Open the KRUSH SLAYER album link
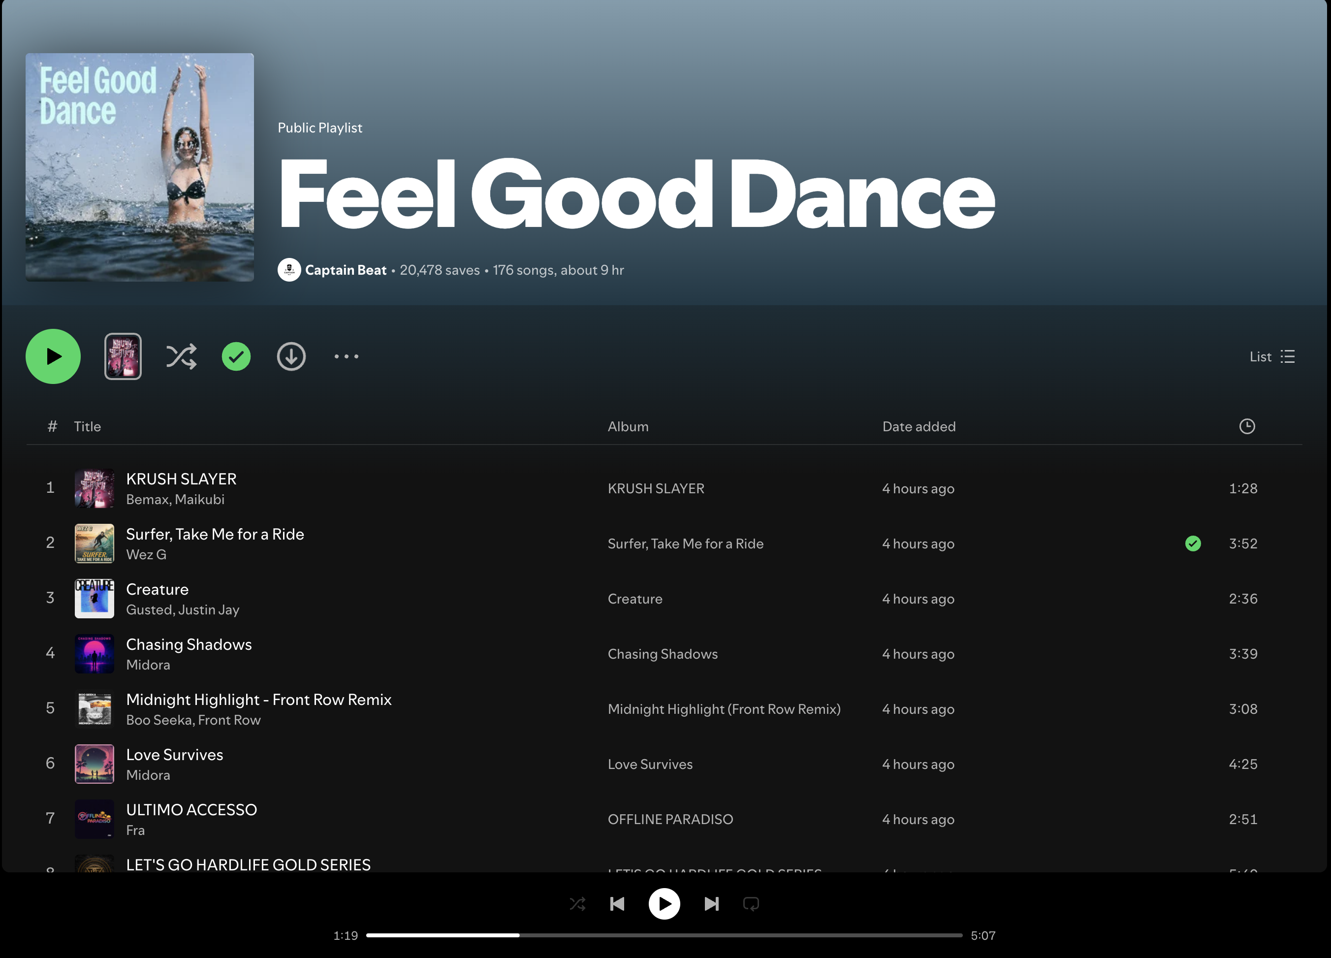This screenshot has height=958, width=1331. pos(656,488)
